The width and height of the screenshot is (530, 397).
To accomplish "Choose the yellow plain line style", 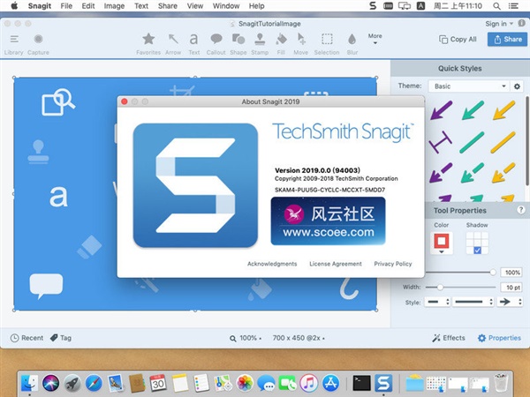I will pos(503,142).
